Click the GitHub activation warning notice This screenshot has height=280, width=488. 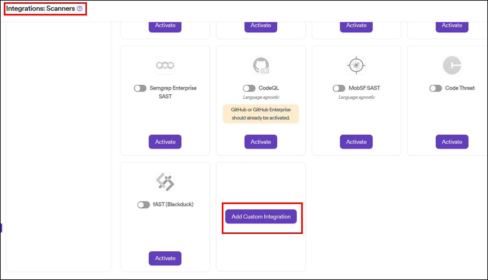[x=261, y=114]
